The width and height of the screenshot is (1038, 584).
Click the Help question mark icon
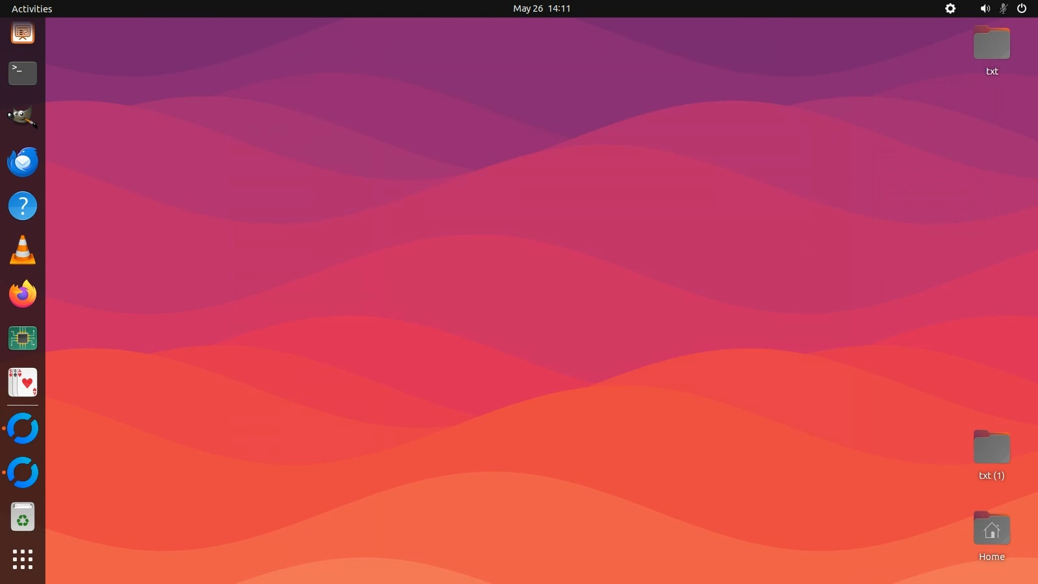pyautogui.click(x=23, y=206)
